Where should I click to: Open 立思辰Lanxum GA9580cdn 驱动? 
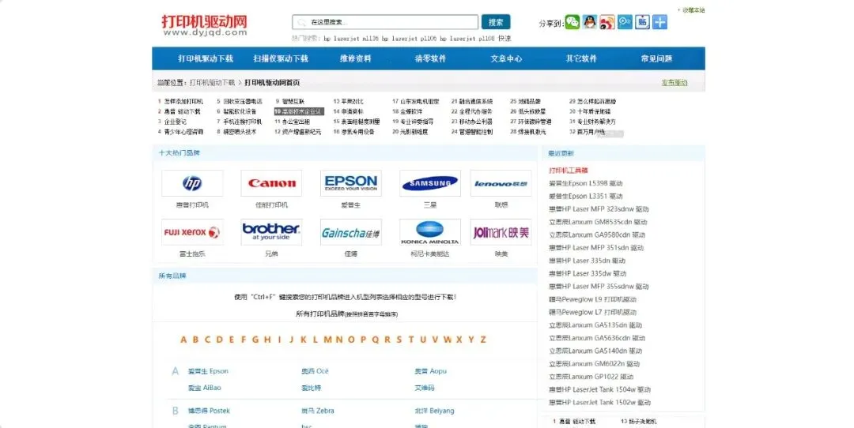coord(597,235)
